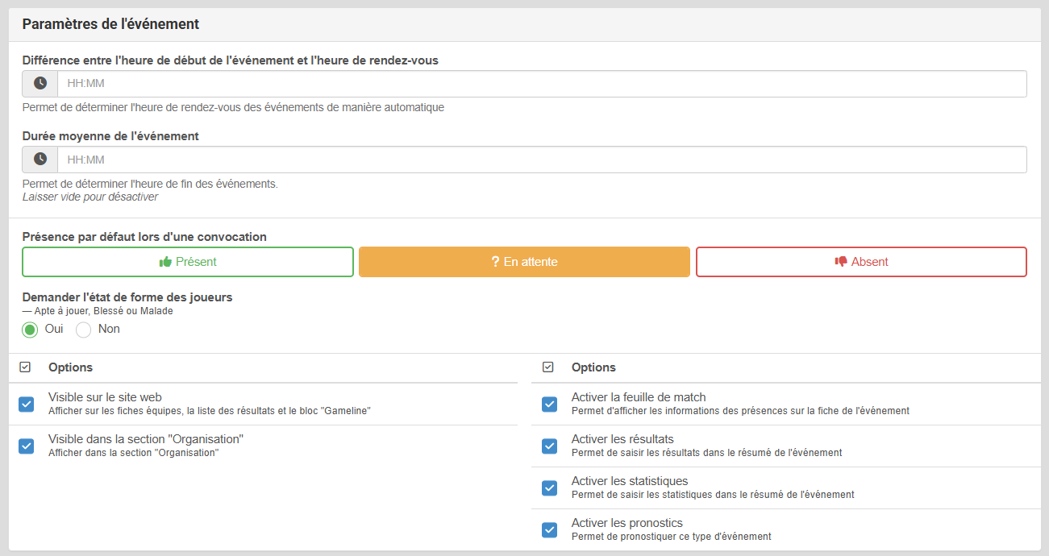Image resolution: width=1049 pixels, height=556 pixels.
Task: Click the Activer les résultats label text
Action: click(x=622, y=439)
